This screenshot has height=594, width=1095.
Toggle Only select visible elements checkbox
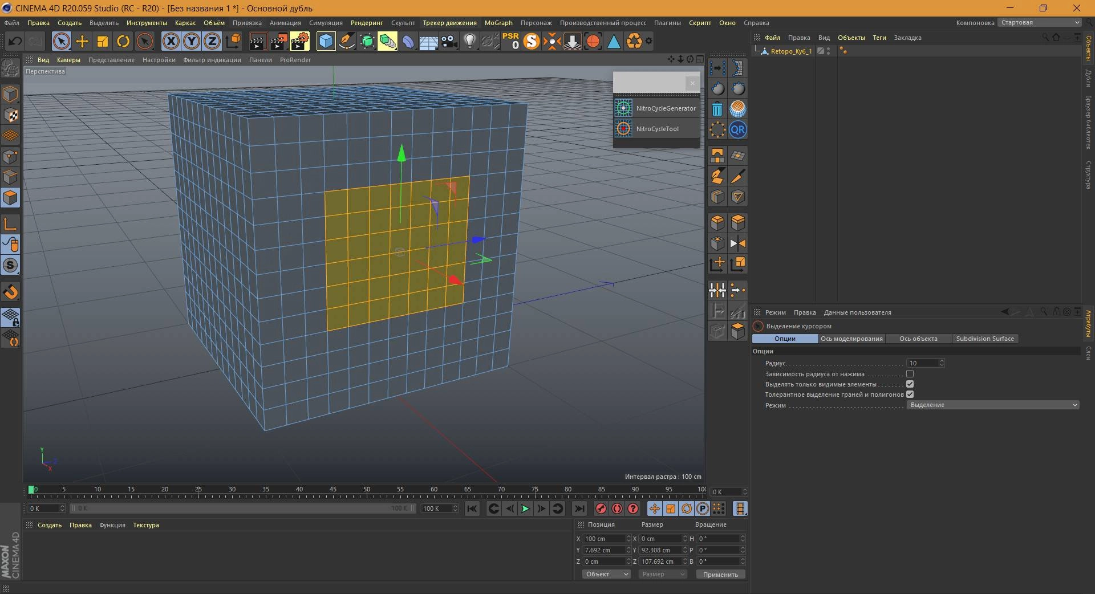click(910, 384)
